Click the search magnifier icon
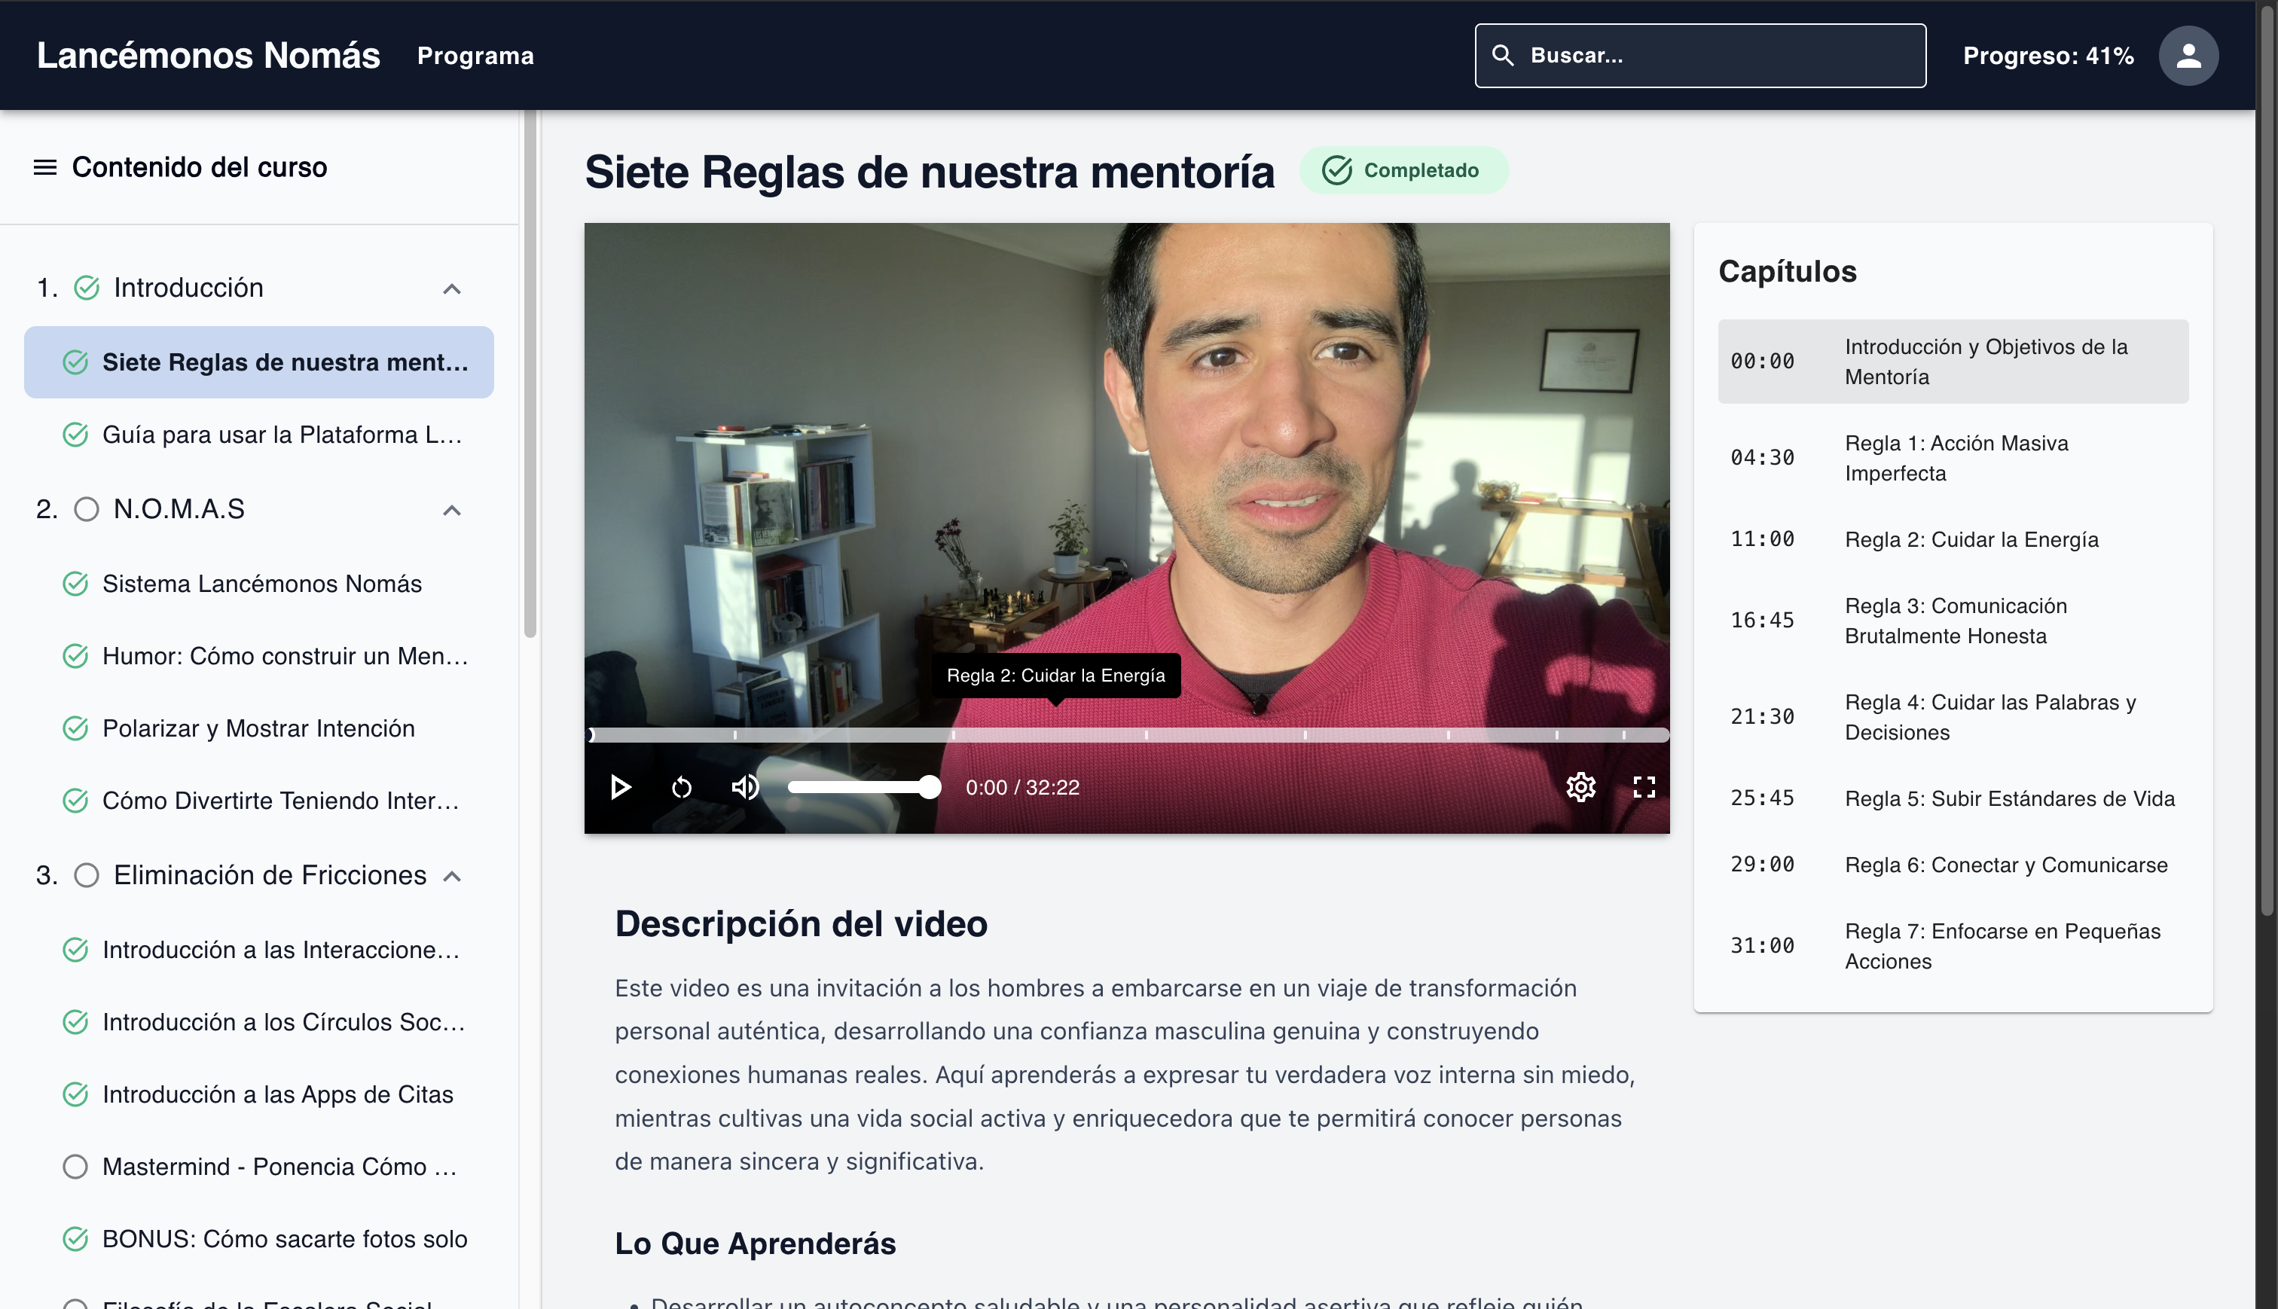The width and height of the screenshot is (2278, 1309). tap(1503, 56)
